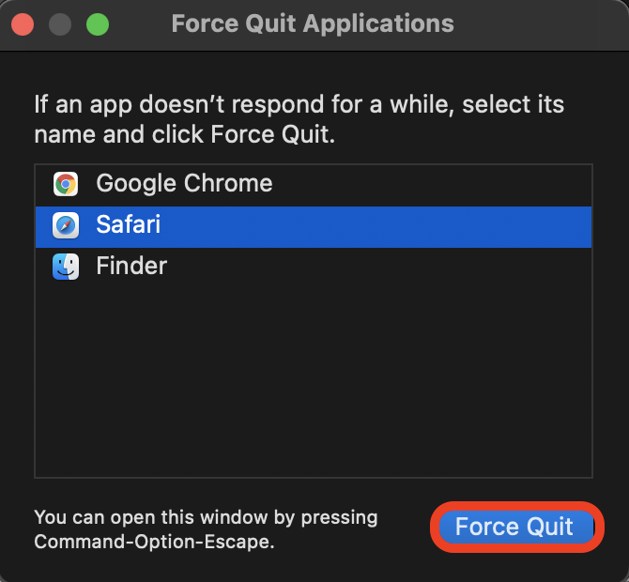Click the Command-Option-Escape hint text
The width and height of the screenshot is (629, 582).
[x=154, y=542]
